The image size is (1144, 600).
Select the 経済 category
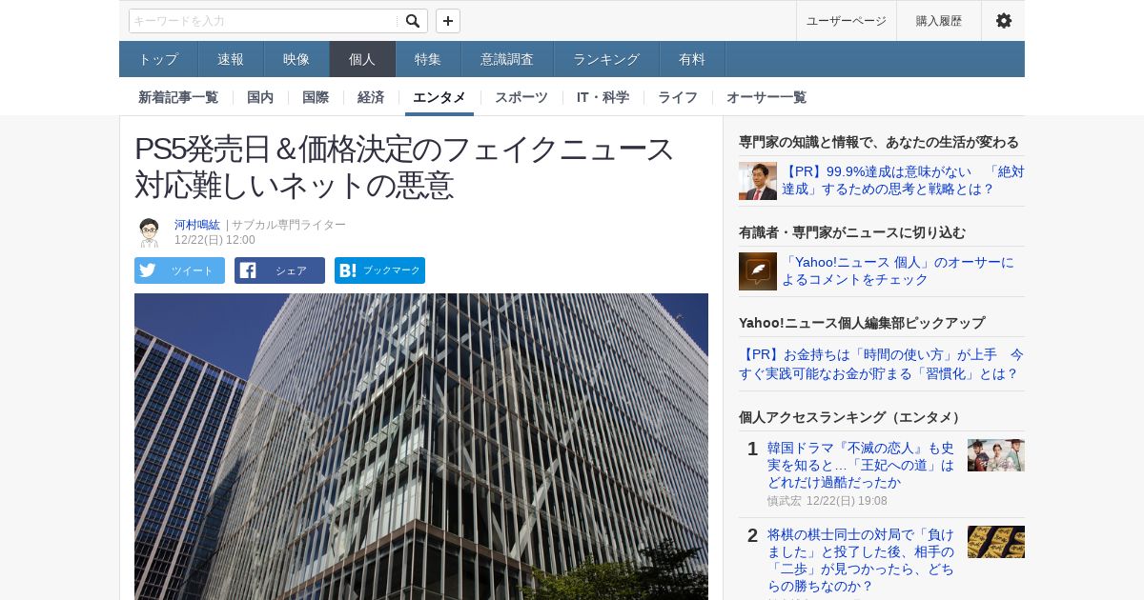click(371, 97)
